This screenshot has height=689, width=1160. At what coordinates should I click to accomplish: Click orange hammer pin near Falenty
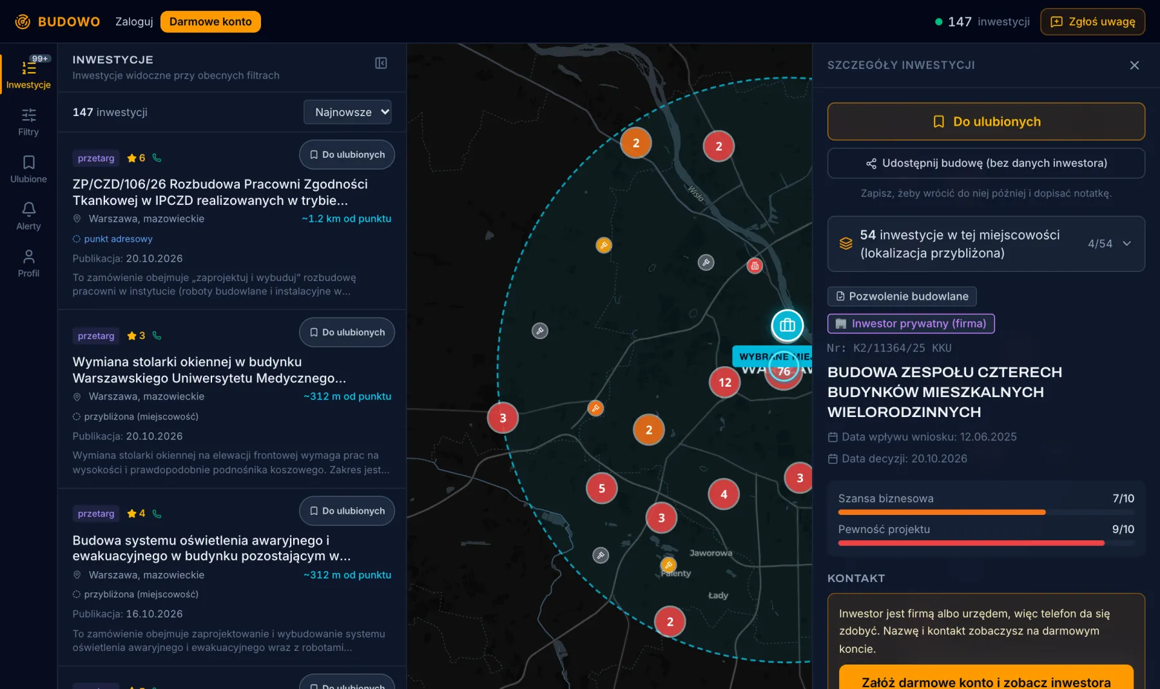coord(668,565)
